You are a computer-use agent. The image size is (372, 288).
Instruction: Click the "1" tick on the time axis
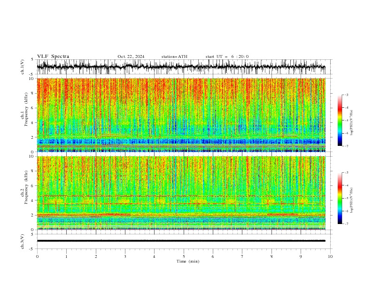click(x=66, y=256)
